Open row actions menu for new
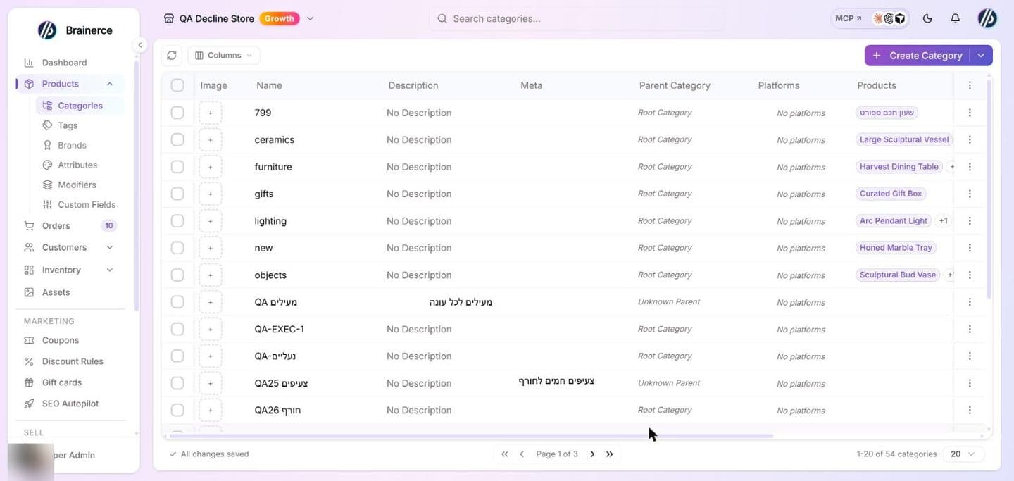 click(x=970, y=248)
